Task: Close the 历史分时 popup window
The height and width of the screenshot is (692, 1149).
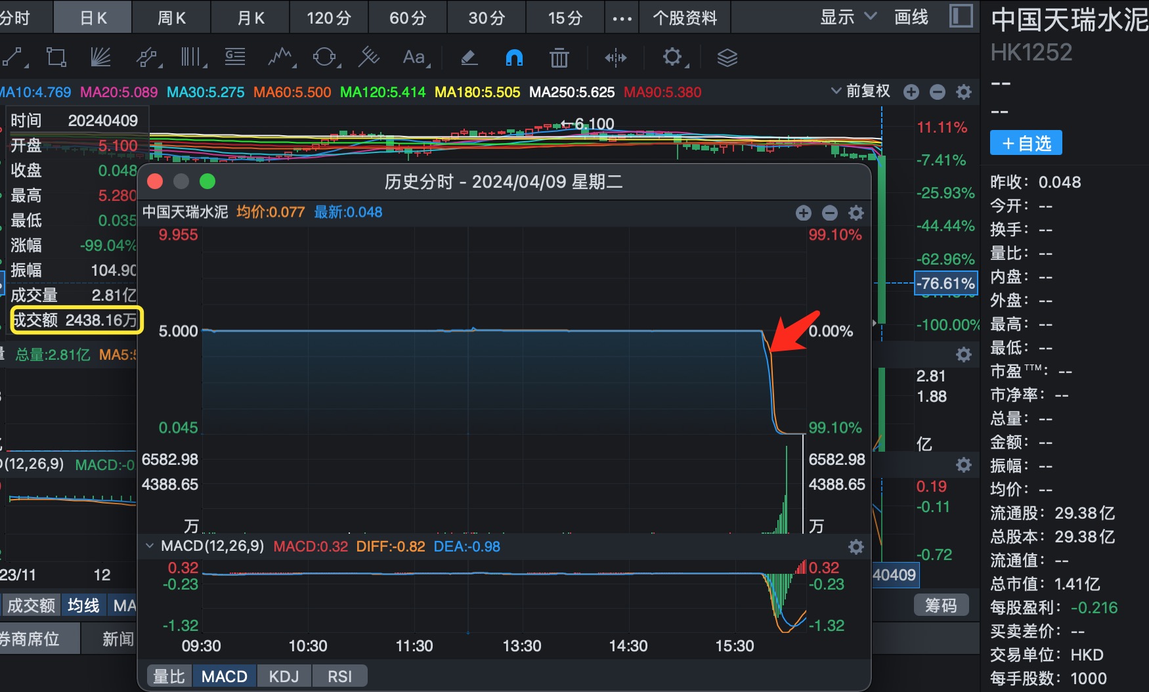Action: pos(155,182)
